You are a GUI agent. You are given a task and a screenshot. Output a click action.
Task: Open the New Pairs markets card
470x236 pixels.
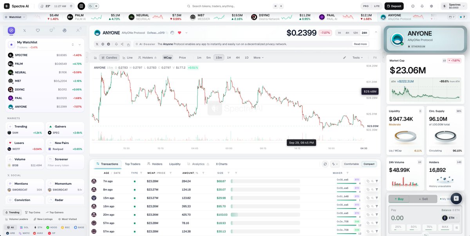point(65,146)
